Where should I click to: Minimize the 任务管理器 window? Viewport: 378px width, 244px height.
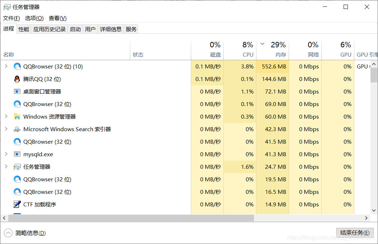pyautogui.click(x=325, y=7)
